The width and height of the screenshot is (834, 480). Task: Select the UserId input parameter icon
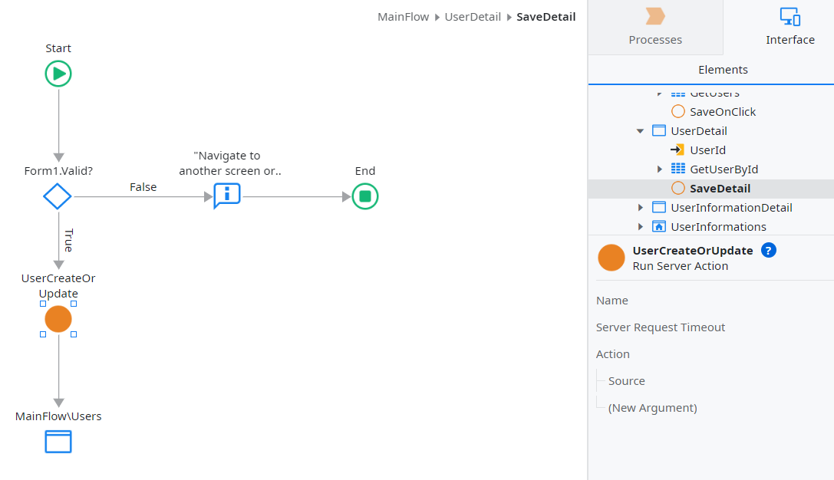coord(678,150)
